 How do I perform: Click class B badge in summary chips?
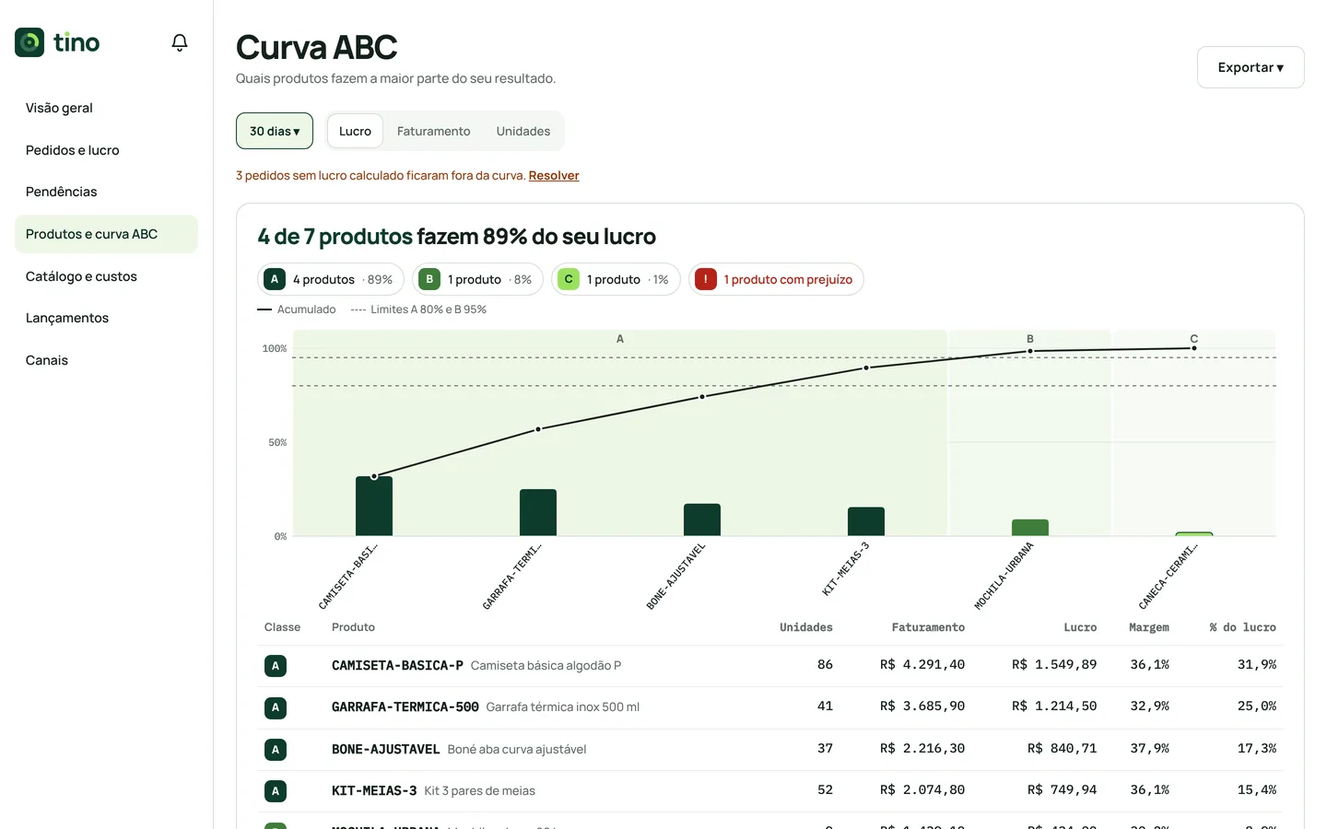click(429, 279)
